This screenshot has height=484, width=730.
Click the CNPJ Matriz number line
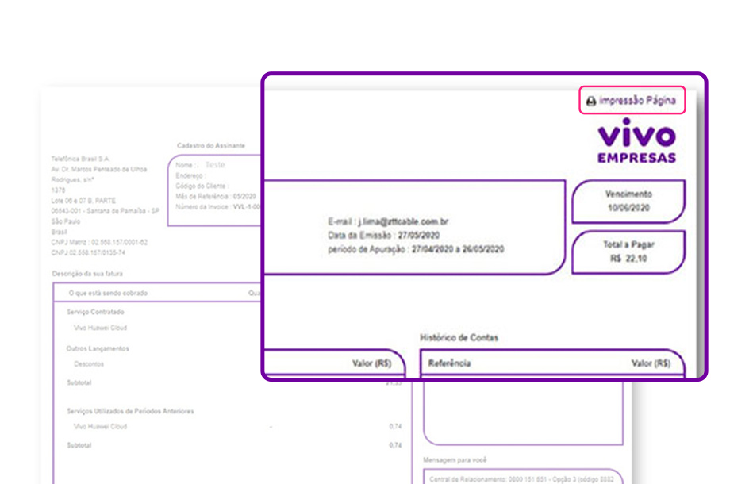(x=99, y=243)
